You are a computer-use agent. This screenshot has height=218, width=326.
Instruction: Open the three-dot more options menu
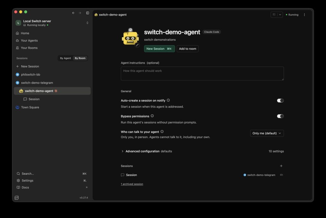tap(304, 15)
